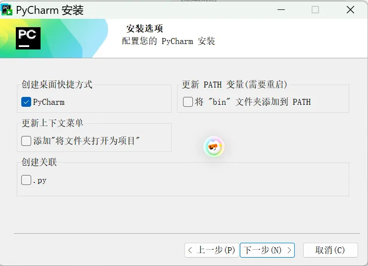Click the 创建关联 group label
The width and height of the screenshot is (368, 266).
coord(39,162)
